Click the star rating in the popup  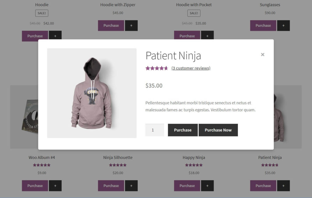[157, 68]
